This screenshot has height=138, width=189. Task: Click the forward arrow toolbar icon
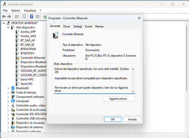[x=9, y=17]
